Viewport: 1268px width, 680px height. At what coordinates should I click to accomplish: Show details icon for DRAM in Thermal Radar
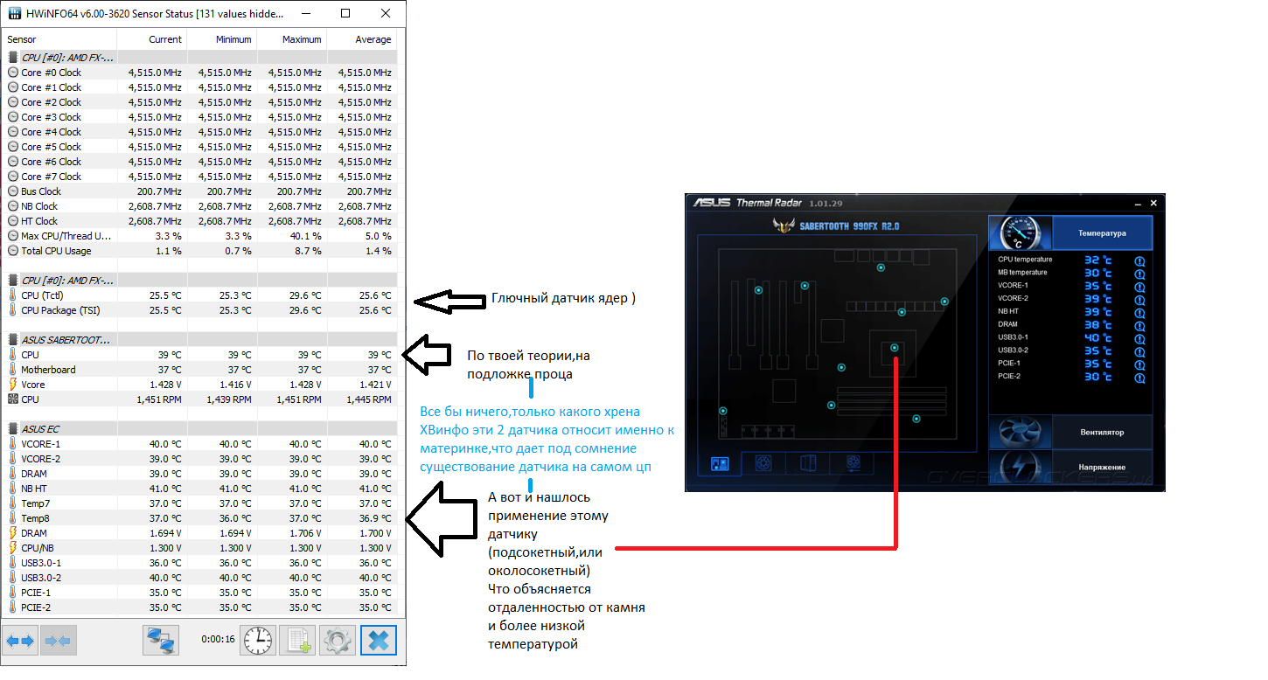[x=1139, y=325]
